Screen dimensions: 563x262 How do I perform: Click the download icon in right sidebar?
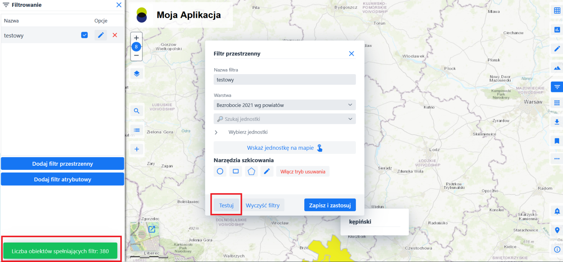coord(557,122)
